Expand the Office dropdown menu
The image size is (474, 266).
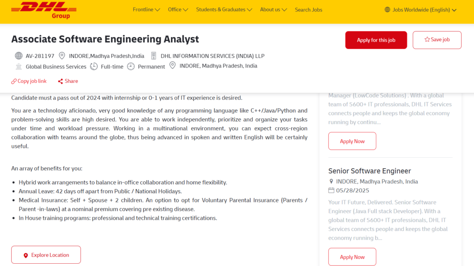coord(178,10)
